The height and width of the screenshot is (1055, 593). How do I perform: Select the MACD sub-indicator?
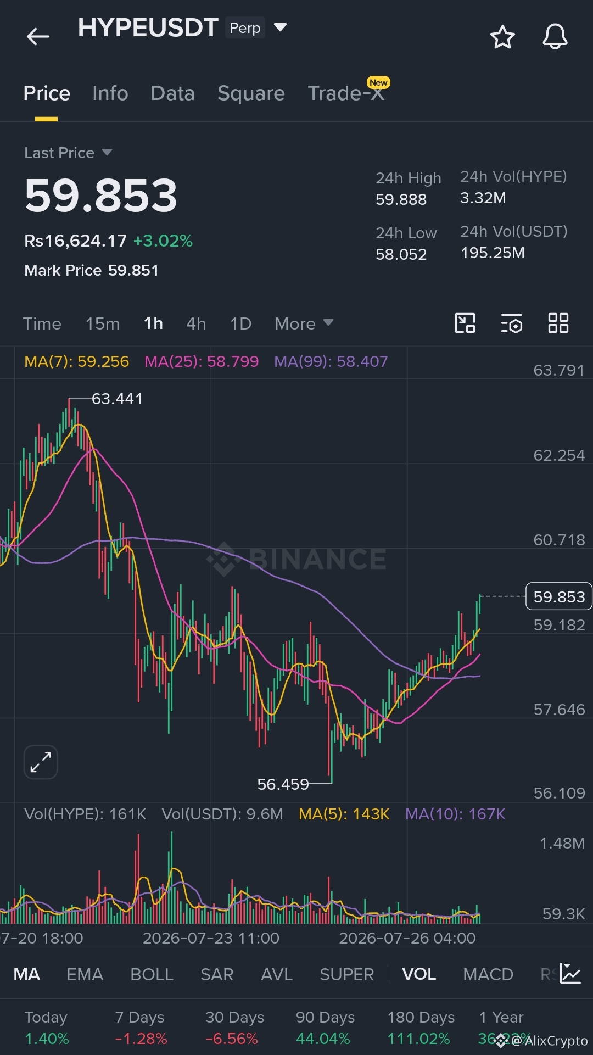pos(488,974)
